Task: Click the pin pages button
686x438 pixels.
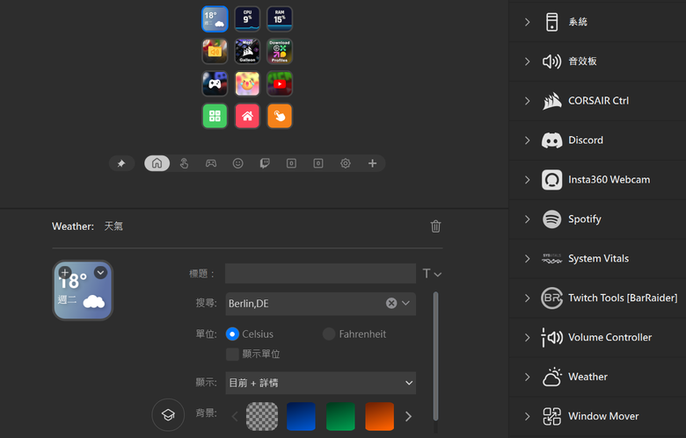Action: 121,163
